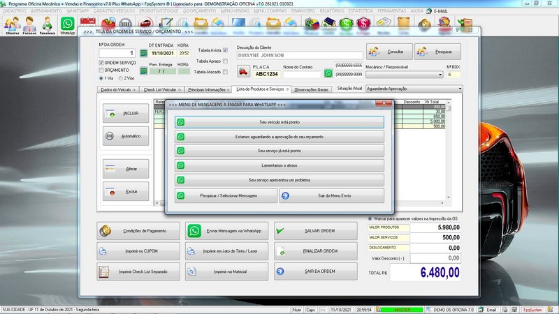Click the items list horizontal scrollbar right arrow

pyautogui.click(x=442, y=203)
